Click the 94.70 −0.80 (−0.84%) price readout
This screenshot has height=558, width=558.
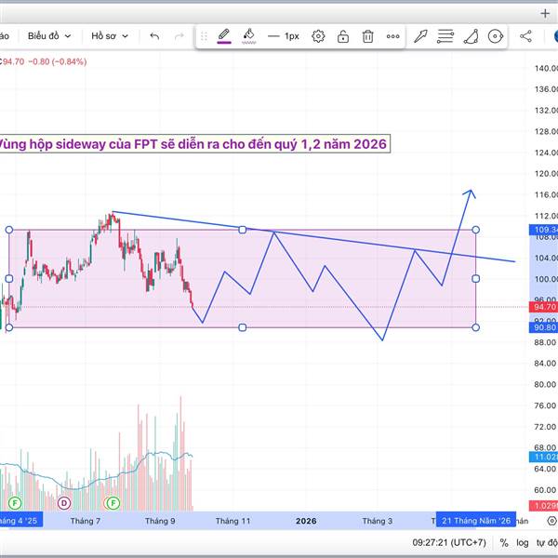[45, 61]
